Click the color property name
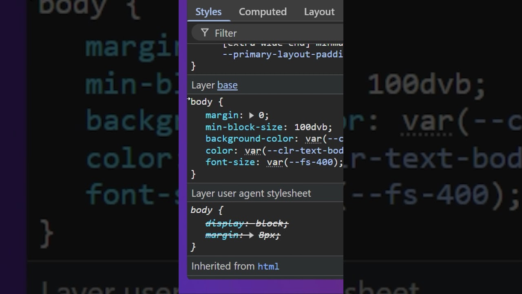 (x=219, y=151)
